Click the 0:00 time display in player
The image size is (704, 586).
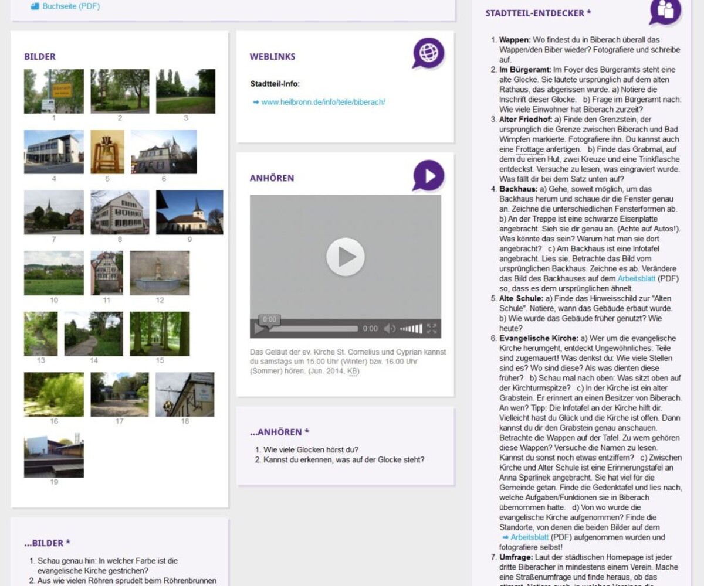point(370,329)
